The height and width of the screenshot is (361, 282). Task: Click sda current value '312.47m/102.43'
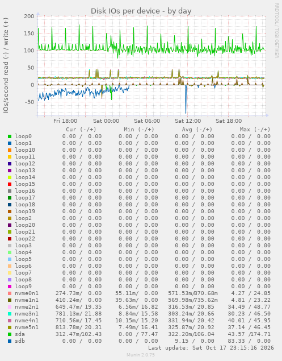click(x=78, y=334)
